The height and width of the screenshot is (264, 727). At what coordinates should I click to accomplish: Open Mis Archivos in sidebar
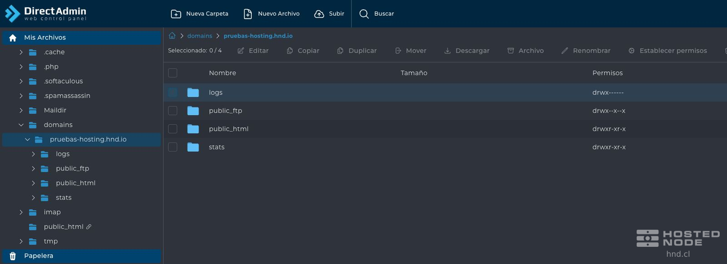[82, 38]
